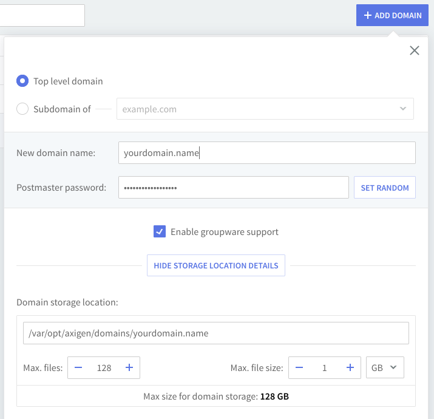This screenshot has height=419, width=434.
Task: Increase Max. files with plus icon
Action: point(129,367)
